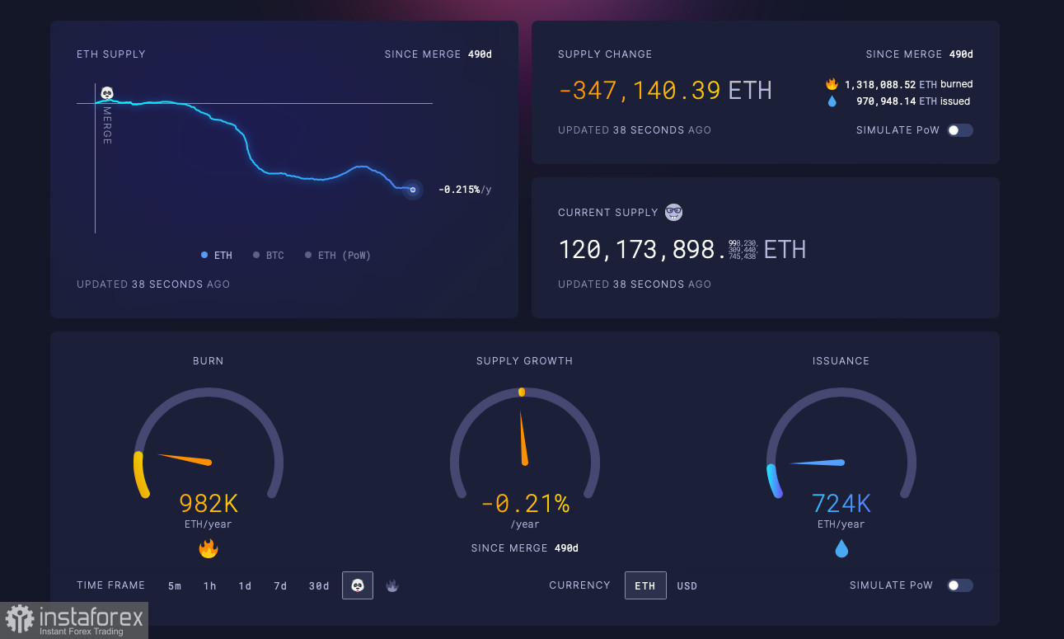Click the 1,318,088.52 ETH burned text
The height and width of the screenshot is (639, 1064).
(908, 84)
